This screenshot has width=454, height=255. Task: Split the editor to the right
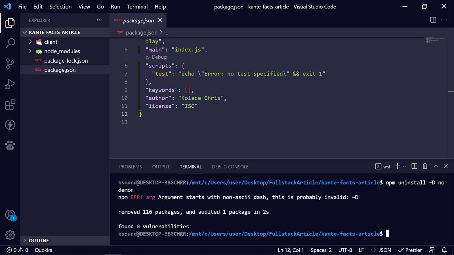click(433, 20)
